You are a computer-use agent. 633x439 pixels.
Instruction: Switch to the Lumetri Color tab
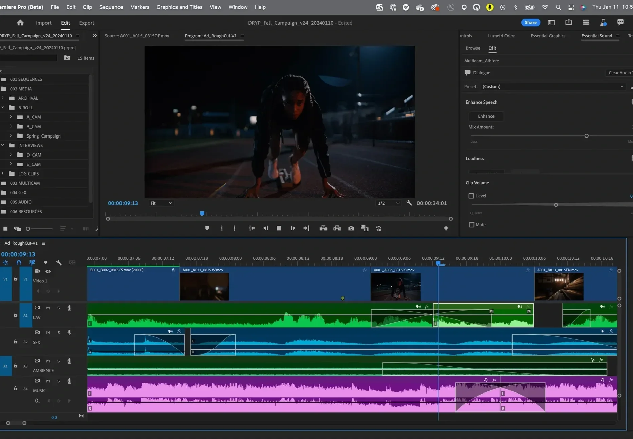pyautogui.click(x=501, y=36)
